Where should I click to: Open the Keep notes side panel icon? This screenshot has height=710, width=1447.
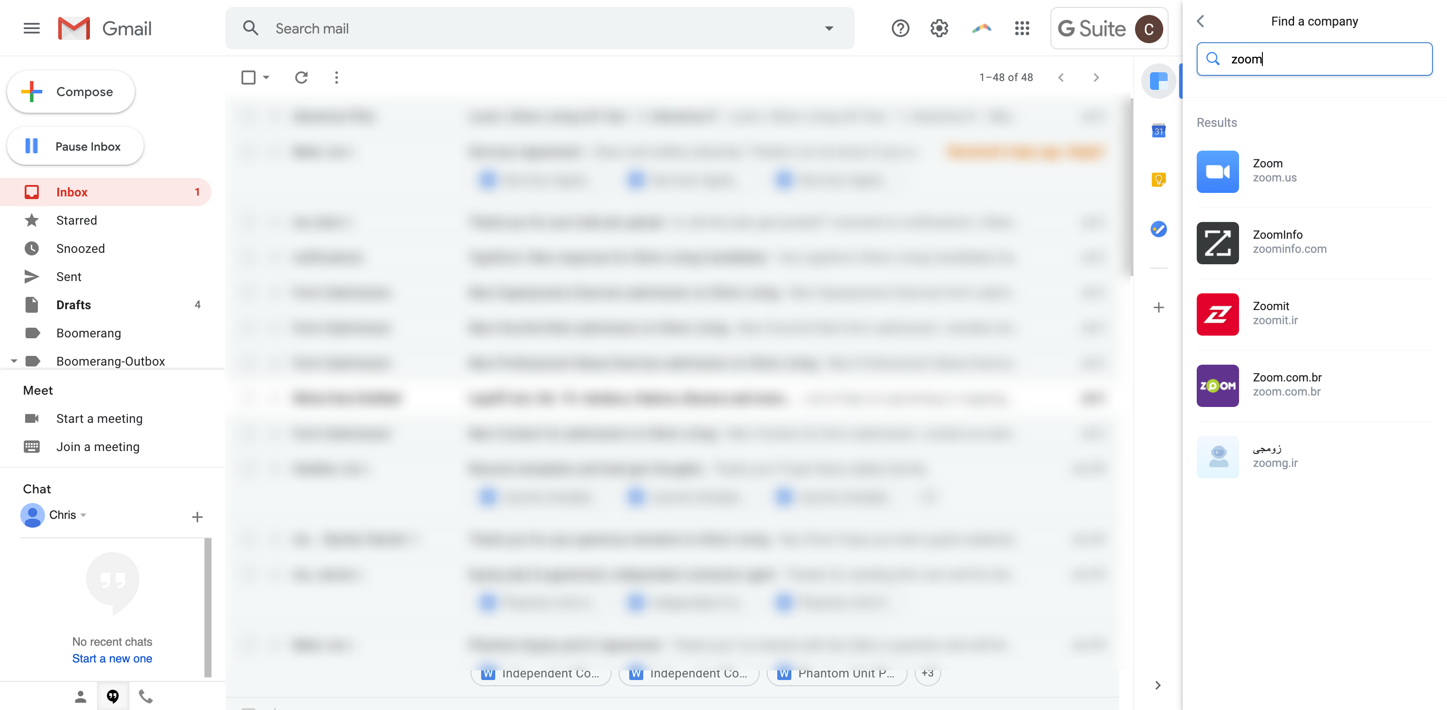tap(1158, 180)
